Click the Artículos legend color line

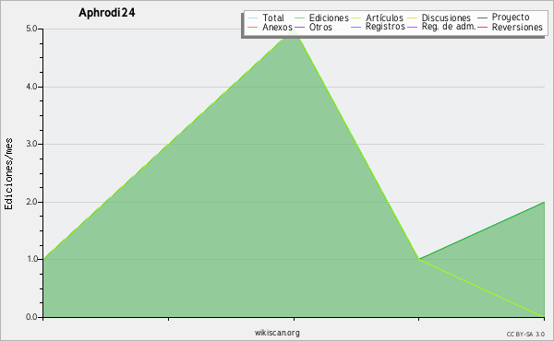tap(355, 18)
